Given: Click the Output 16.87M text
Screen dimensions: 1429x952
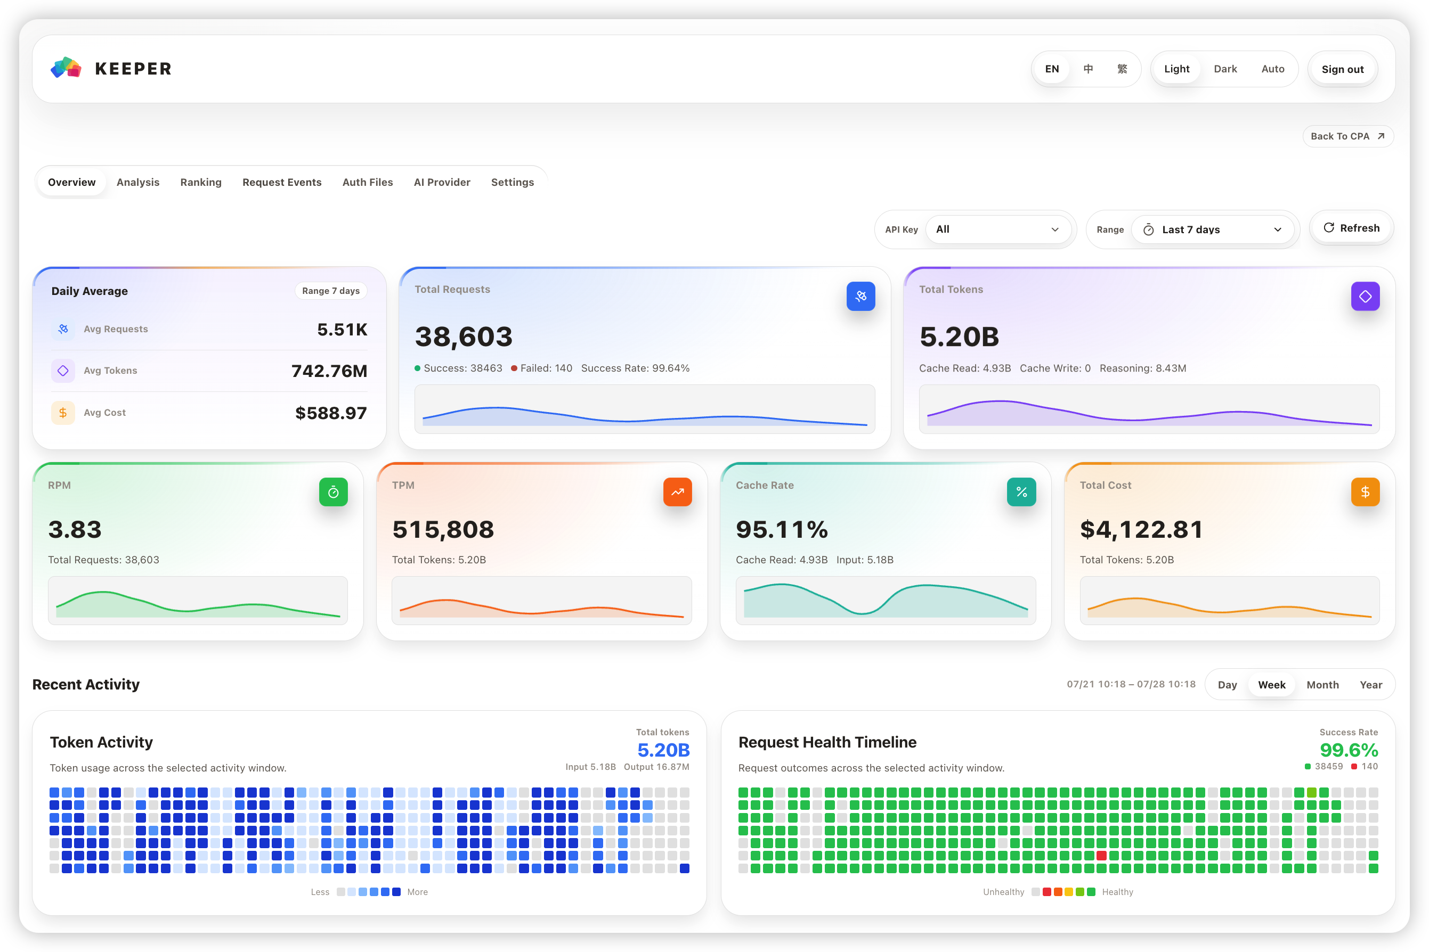Looking at the screenshot, I should click(656, 767).
